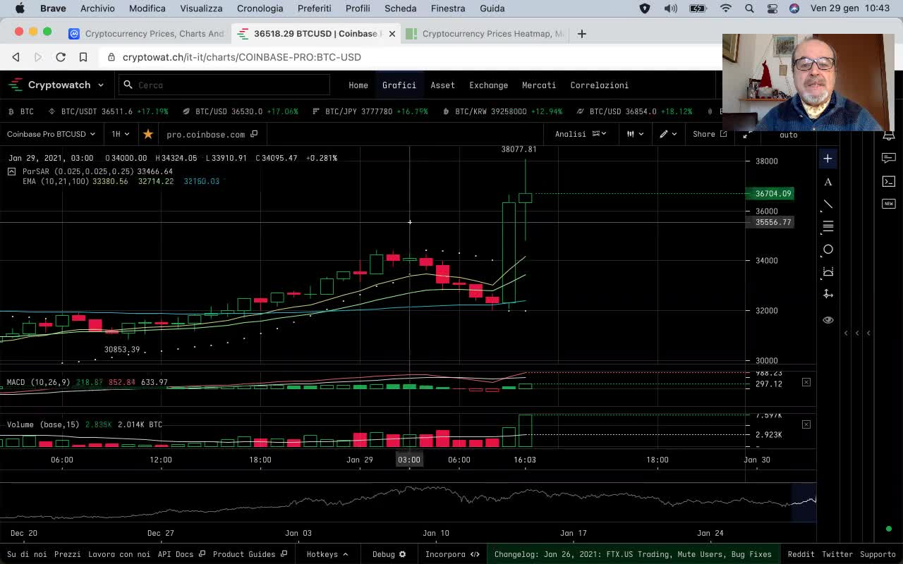Viewport: 903px width, 564px height.
Task: Toggle drawings visibility eye icon
Action: (828, 320)
